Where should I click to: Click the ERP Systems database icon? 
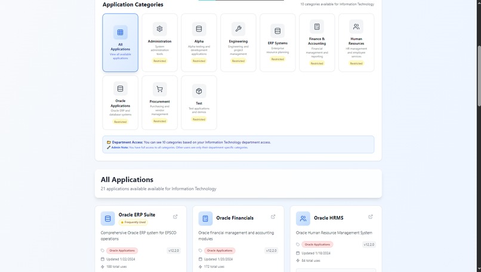pyautogui.click(x=277, y=30)
